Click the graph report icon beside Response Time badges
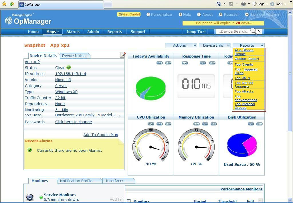This screenshot has height=203, width=293. [184, 63]
